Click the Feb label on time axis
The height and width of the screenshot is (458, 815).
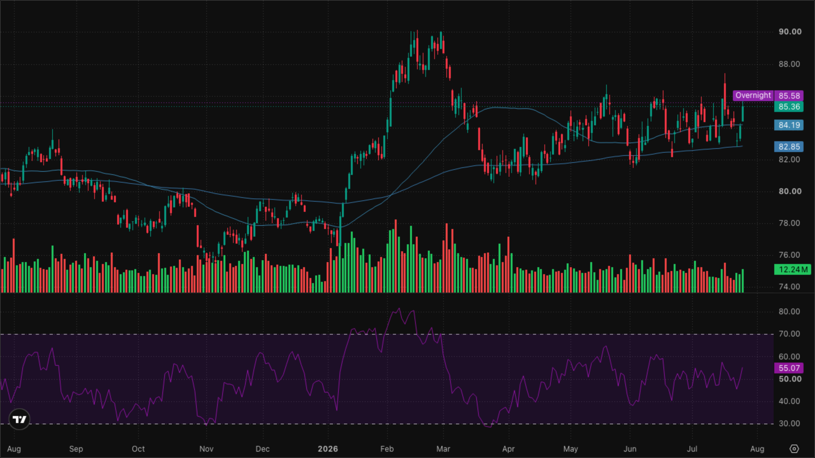pyautogui.click(x=387, y=449)
